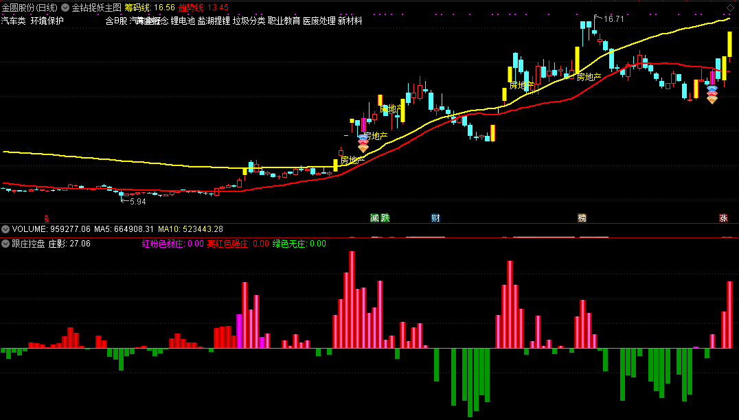Open the 垃圾分类 sector tag

tap(249, 21)
